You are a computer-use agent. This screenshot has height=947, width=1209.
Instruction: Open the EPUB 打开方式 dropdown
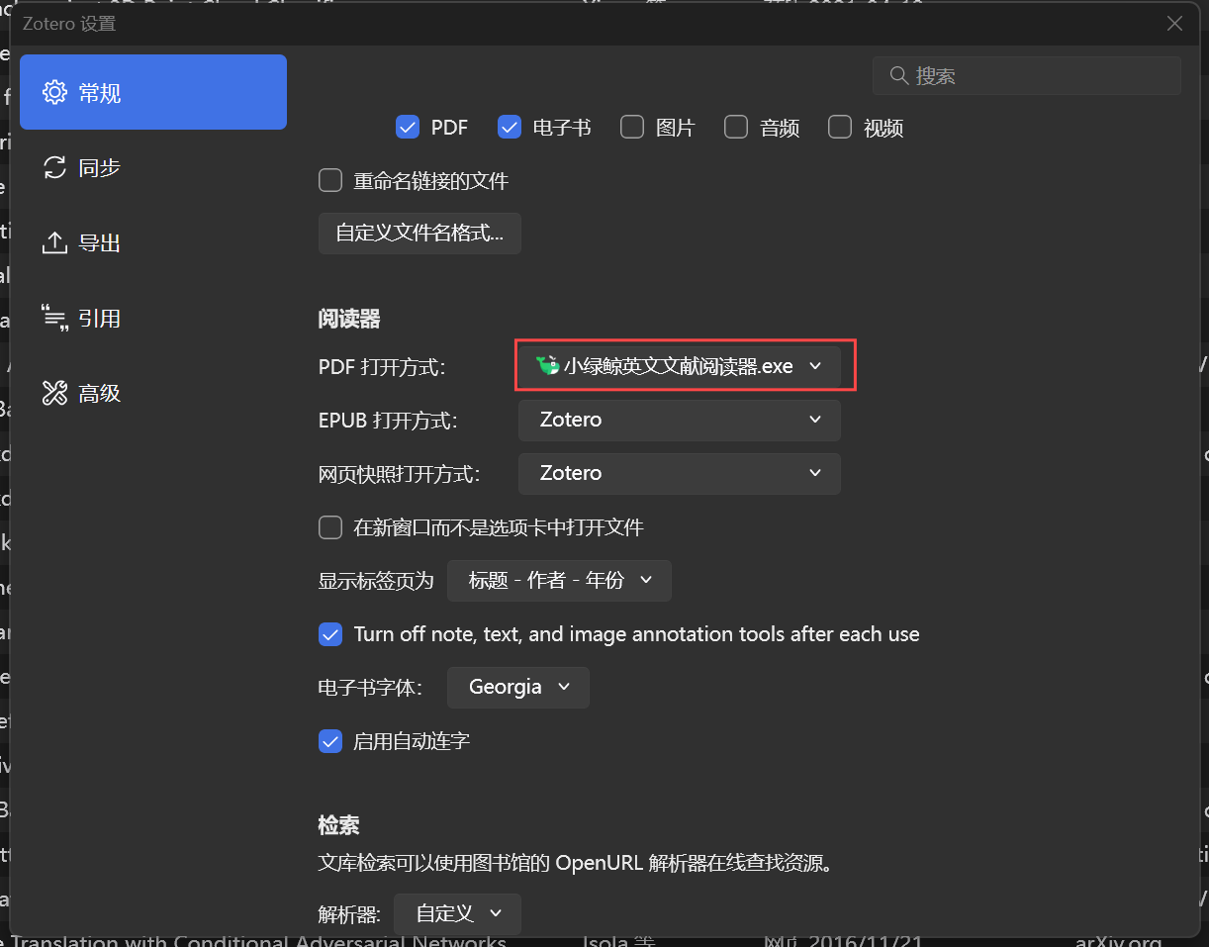[680, 420]
